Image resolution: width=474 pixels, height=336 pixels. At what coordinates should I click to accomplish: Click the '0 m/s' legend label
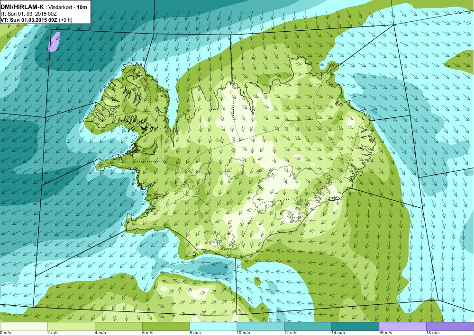point(5,333)
